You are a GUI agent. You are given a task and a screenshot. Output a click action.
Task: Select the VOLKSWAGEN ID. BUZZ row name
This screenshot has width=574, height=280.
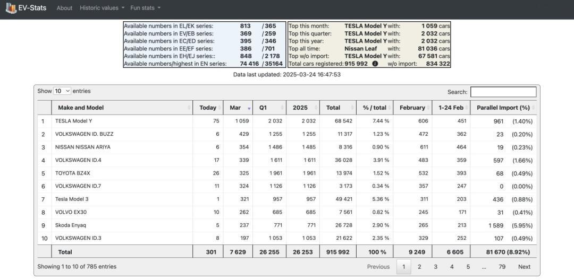click(x=84, y=134)
